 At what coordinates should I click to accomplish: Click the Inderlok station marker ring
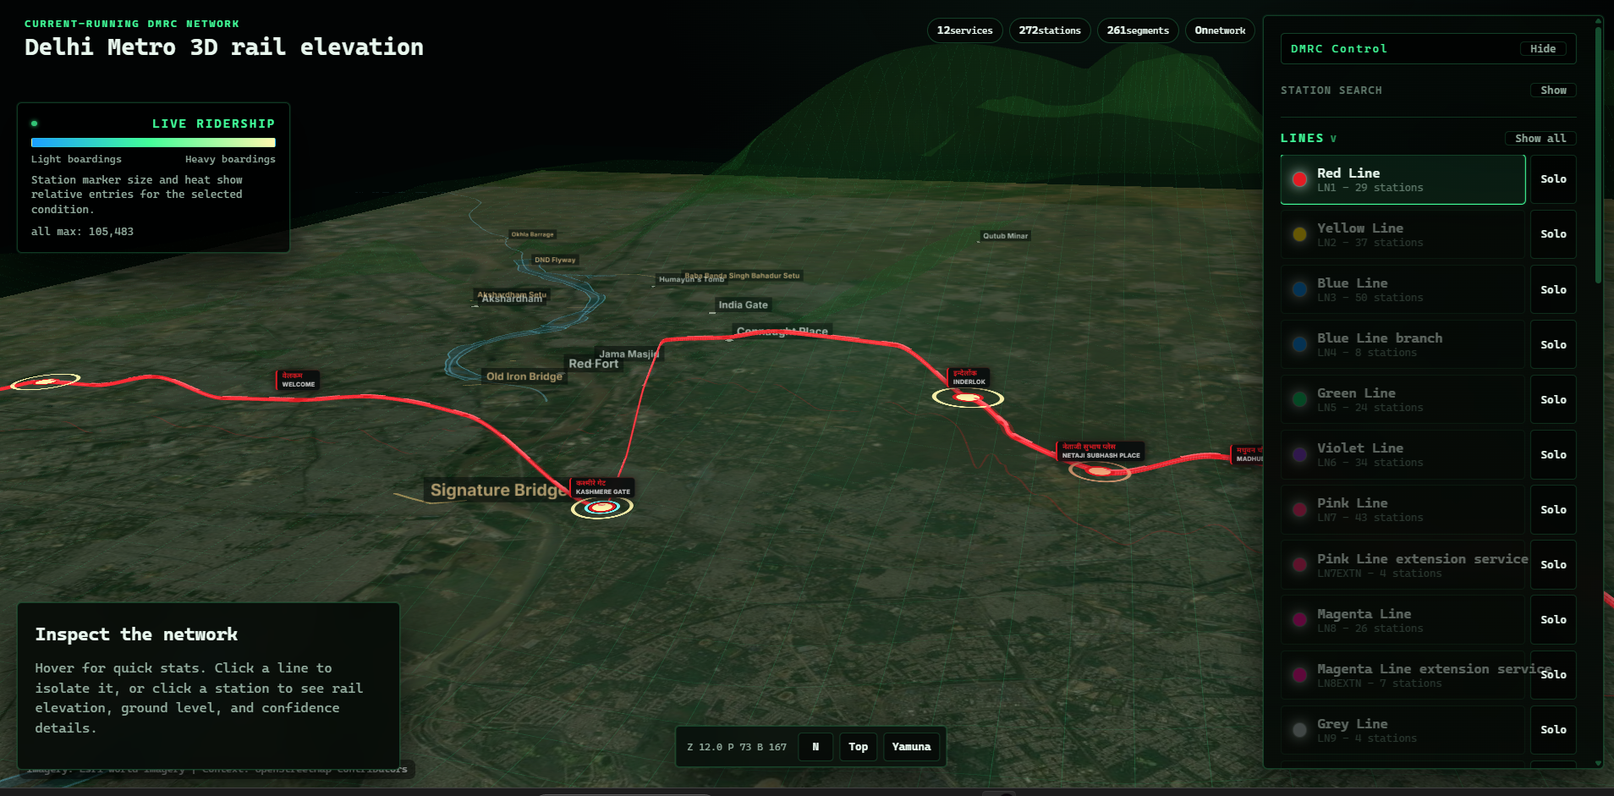pyautogui.click(x=968, y=398)
